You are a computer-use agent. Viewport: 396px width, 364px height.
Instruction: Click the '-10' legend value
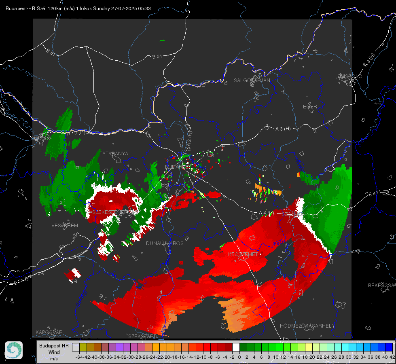pyautogui.click(x=203, y=357)
